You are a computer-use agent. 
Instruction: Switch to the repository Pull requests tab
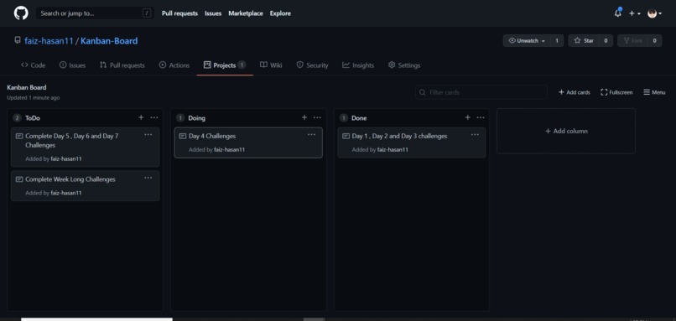[x=122, y=65]
